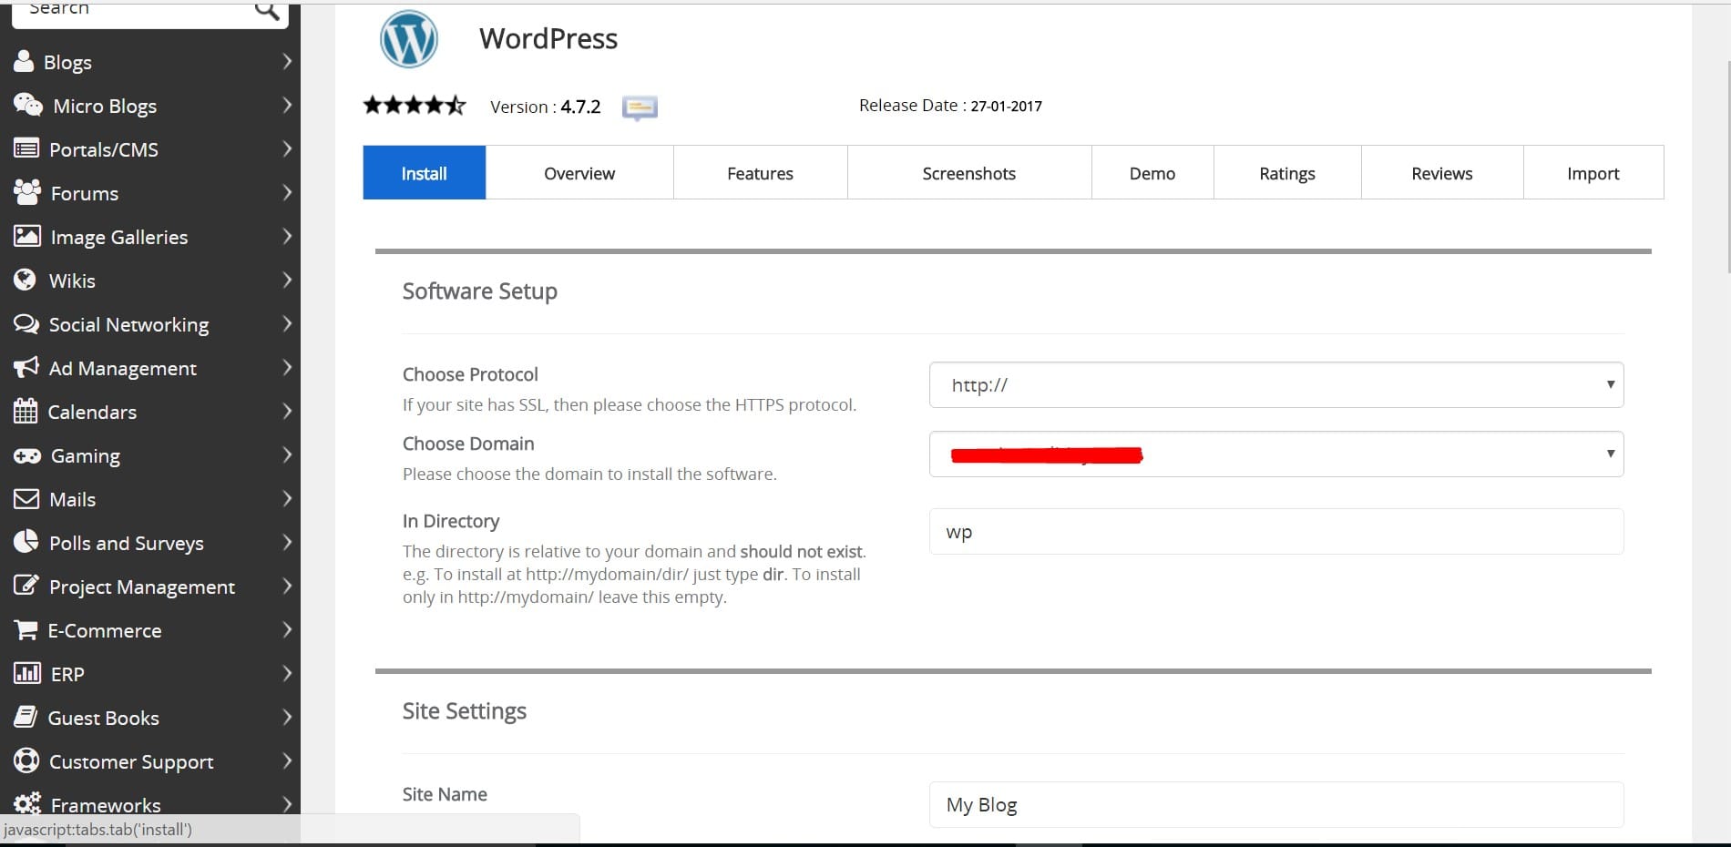Click the In Directory field containing wp
1731x847 pixels.
tap(1276, 531)
